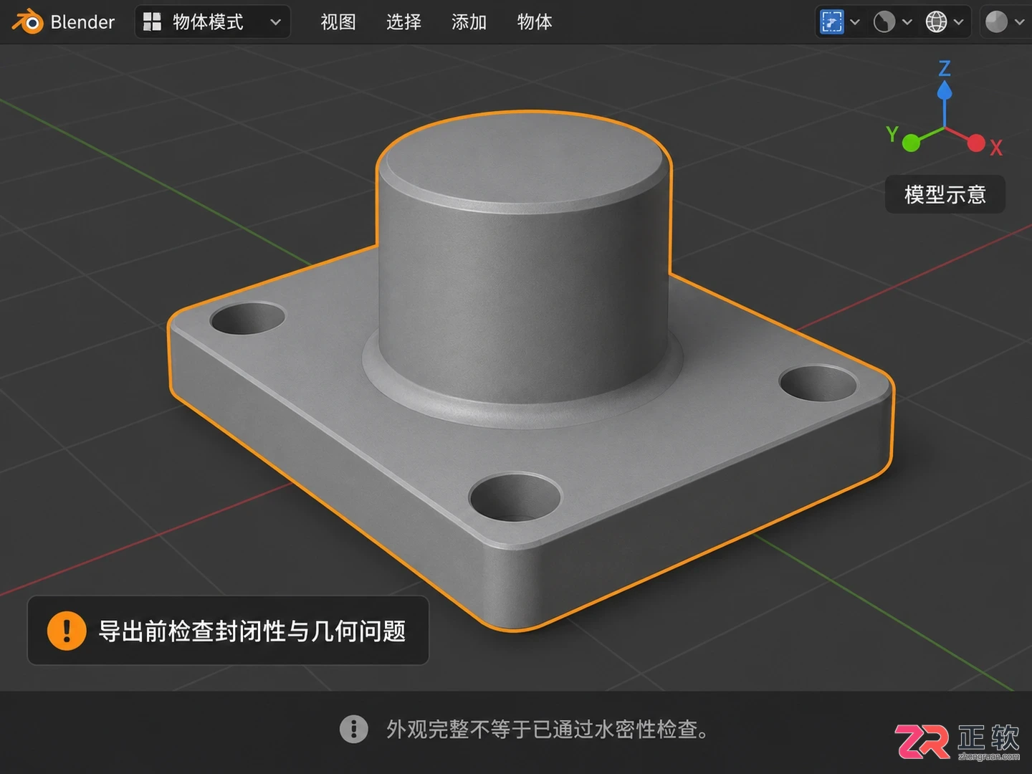Click the 模型示意 label
Screen dimensions: 1032x774
(x=945, y=194)
